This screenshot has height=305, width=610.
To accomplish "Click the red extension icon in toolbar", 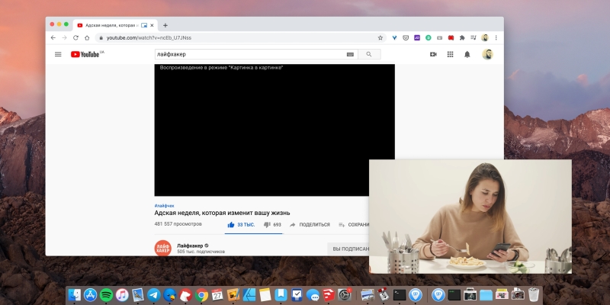I will pyautogui.click(x=451, y=37).
